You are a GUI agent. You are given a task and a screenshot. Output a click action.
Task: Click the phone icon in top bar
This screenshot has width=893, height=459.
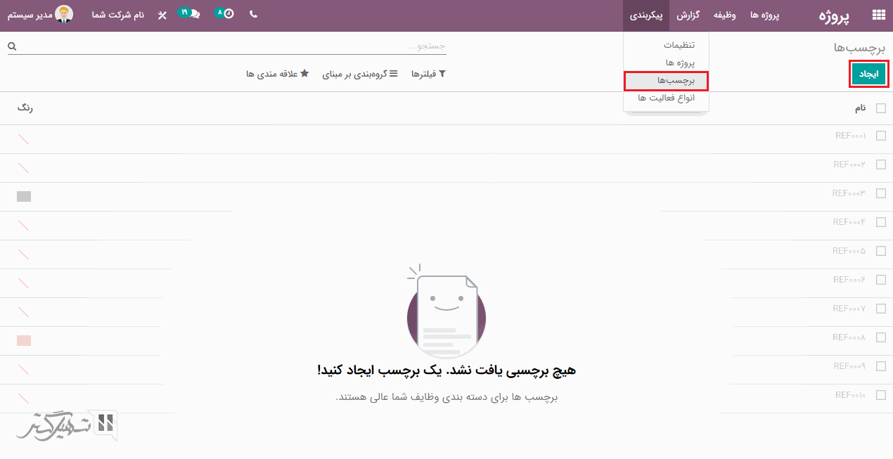253,14
